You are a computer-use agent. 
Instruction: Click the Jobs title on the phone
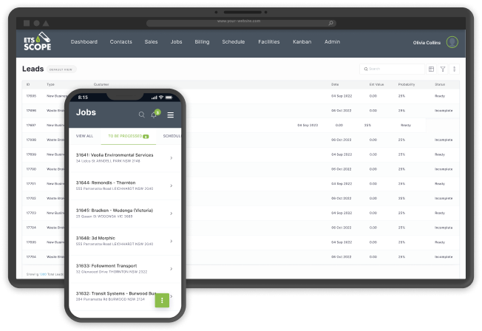coord(86,112)
